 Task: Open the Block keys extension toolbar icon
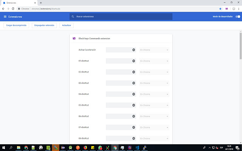pyautogui.click(x=226, y=9)
